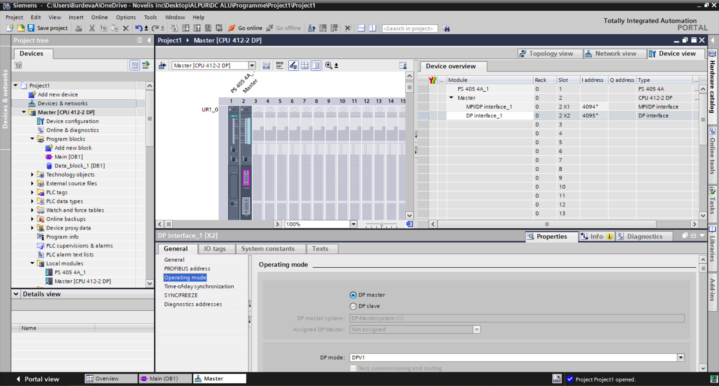Open the Options menu
The height and width of the screenshot is (386, 719).
[125, 17]
